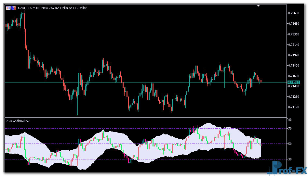Image resolution: width=308 pixels, height=176 pixels.
Task: Click the 0.71120 price scale label
Action: coord(294,107)
